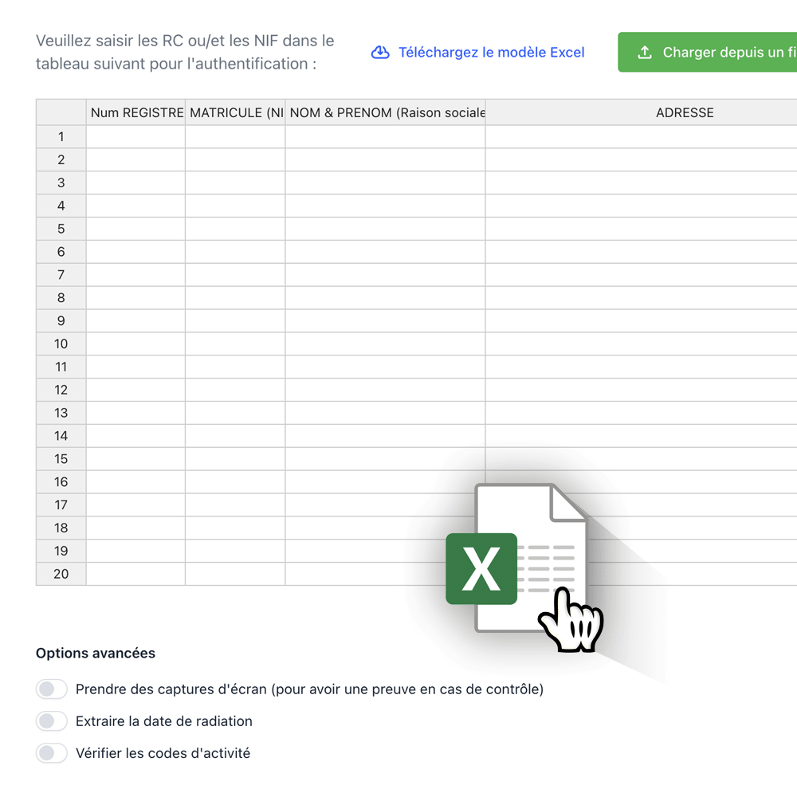Image resolution: width=797 pixels, height=797 pixels.
Task: Select row header 1
Action: pos(61,137)
